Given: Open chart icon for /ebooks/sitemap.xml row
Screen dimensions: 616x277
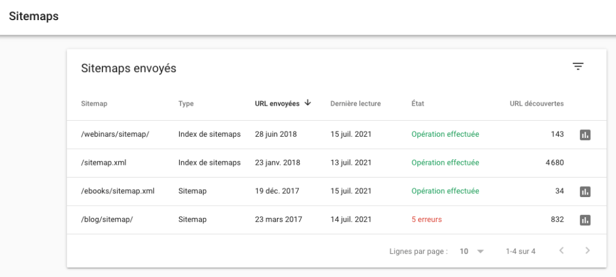Looking at the screenshot, I should (585, 192).
